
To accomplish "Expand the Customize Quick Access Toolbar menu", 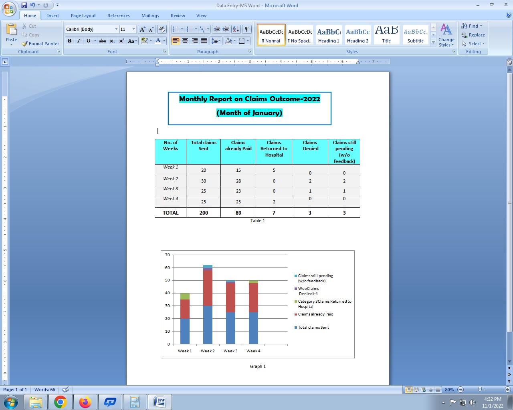I will (57, 5).
